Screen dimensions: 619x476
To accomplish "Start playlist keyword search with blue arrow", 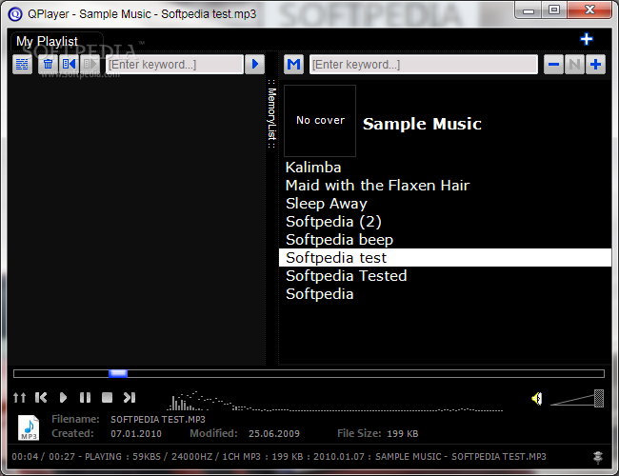I will pyautogui.click(x=254, y=65).
